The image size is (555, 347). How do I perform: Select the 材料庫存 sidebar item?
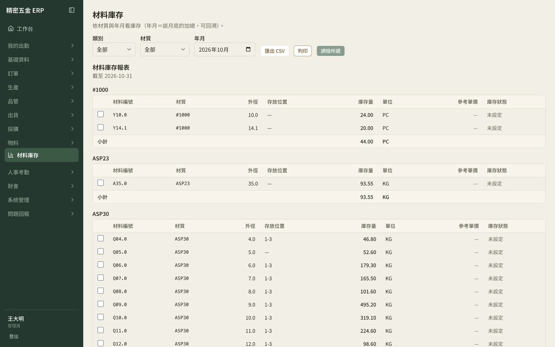click(42, 155)
